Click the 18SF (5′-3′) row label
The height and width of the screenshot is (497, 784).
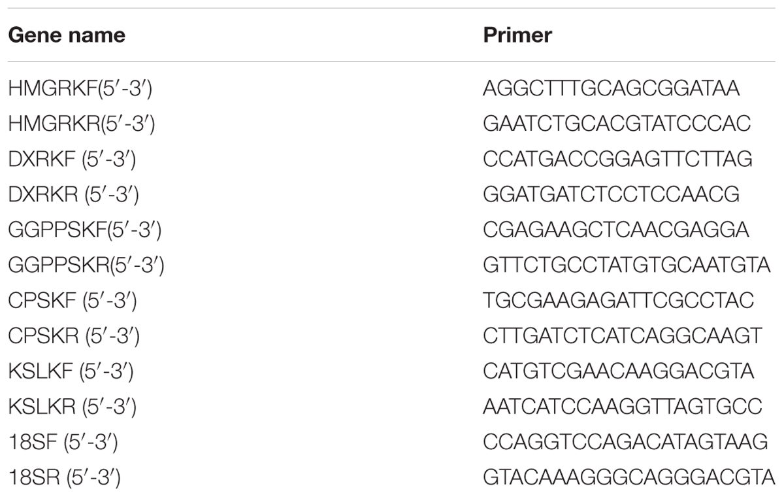(63, 441)
